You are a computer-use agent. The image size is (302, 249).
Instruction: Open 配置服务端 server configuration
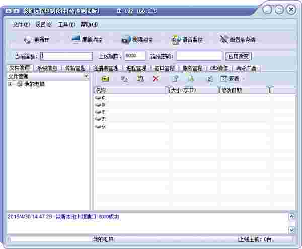(x=238, y=40)
